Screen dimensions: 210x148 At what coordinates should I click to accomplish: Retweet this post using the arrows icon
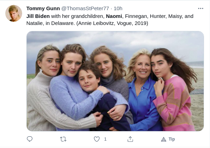(x=63, y=139)
